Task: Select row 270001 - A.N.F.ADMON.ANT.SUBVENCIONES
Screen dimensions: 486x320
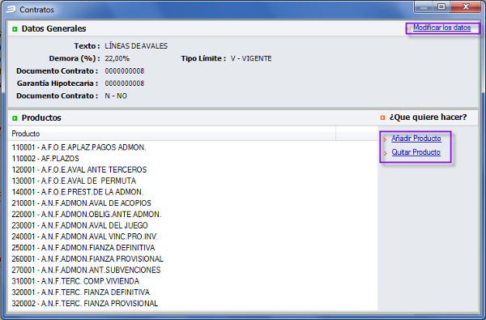Action: pyautogui.click(x=193, y=270)
